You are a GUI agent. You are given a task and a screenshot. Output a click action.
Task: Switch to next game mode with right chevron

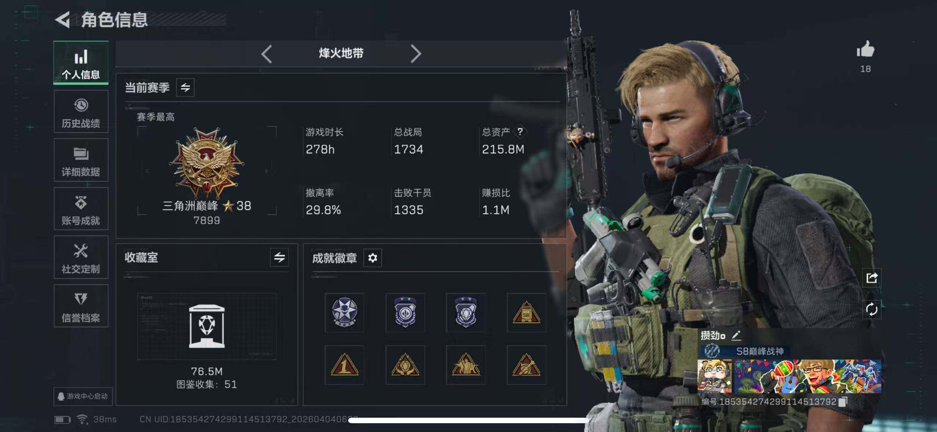point(416,54)
